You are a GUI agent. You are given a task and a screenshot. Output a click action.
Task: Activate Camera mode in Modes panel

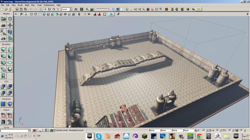3,19
